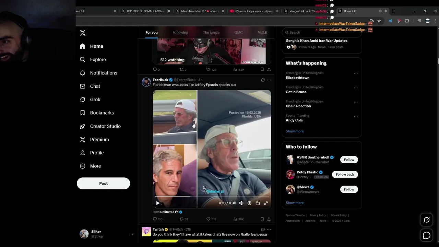Mute the active Home / X tab audio
The height and width of the screenshot is (247, 439).
click(380, 11)
